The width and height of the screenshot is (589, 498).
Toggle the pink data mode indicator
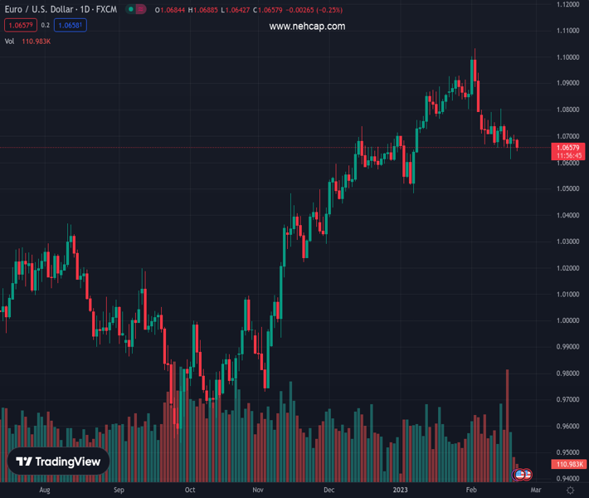[x=141, y=9]
